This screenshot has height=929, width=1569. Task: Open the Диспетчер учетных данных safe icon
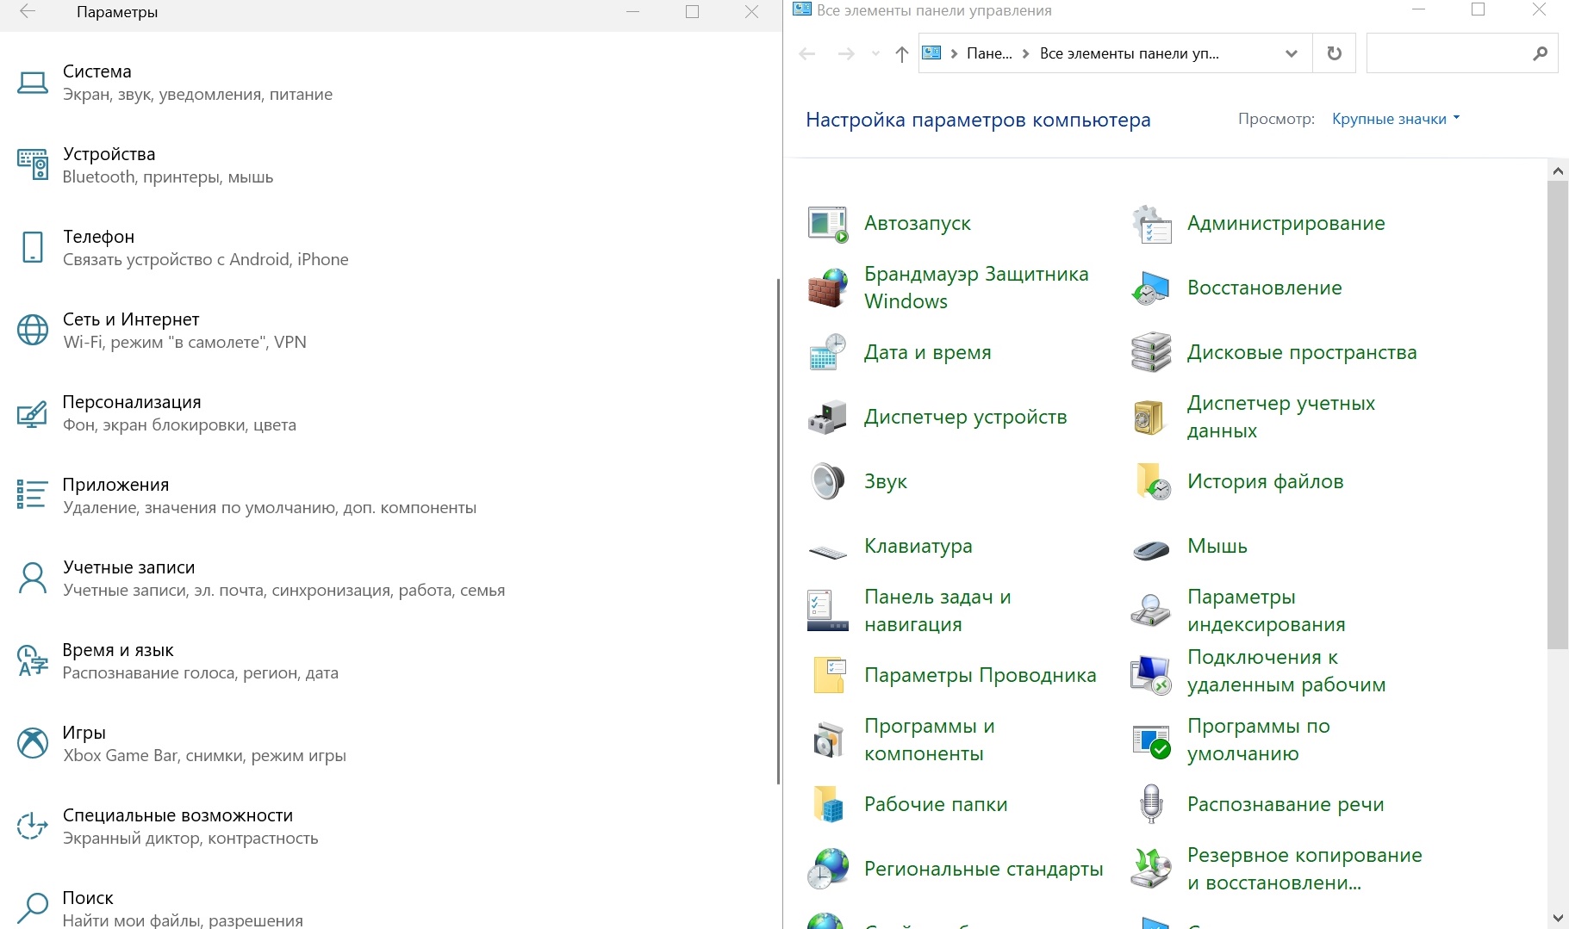[x=1149, y=418]
